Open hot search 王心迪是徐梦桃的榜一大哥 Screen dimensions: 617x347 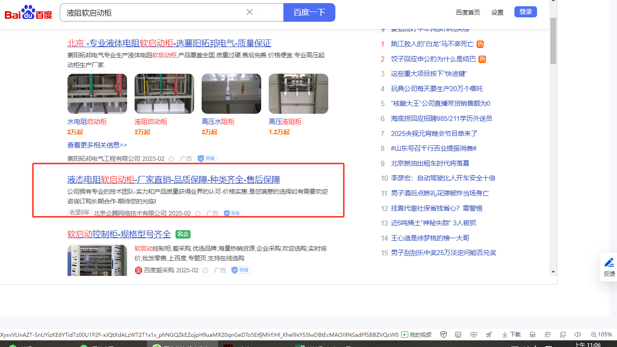click(x=430, y=238)
